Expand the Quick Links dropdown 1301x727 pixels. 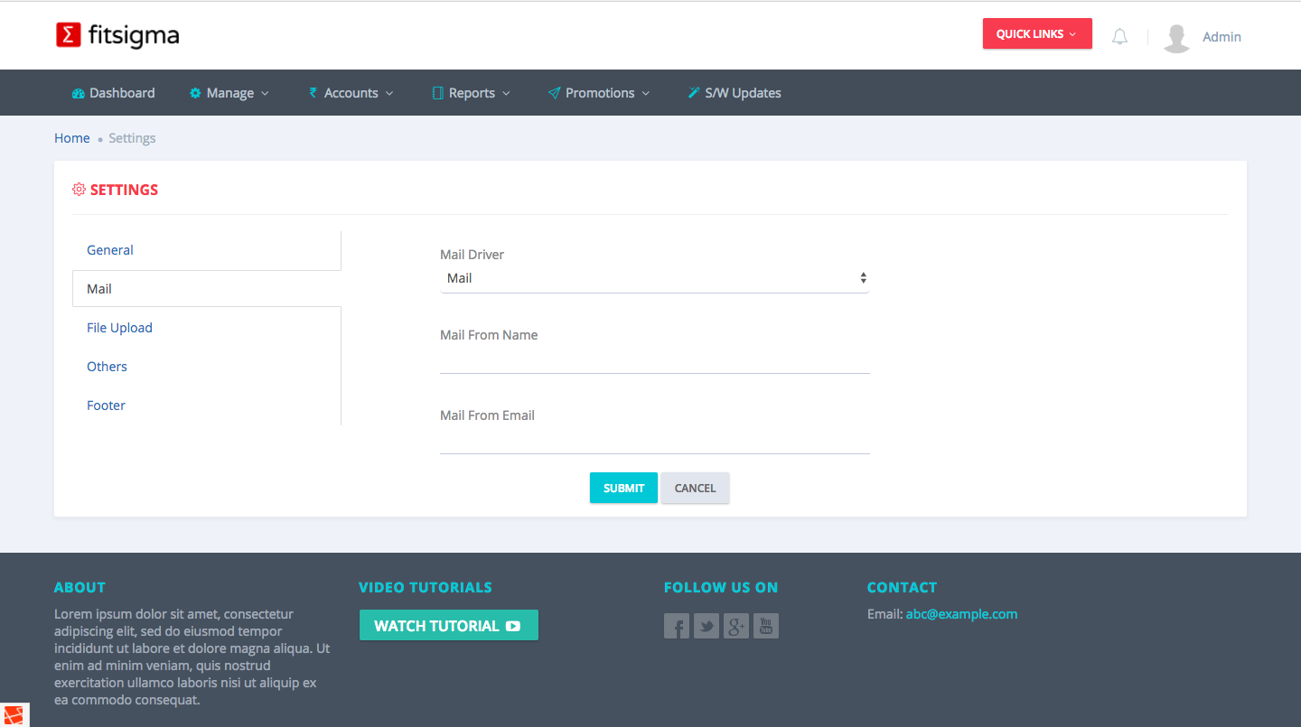click(1037, 34)
